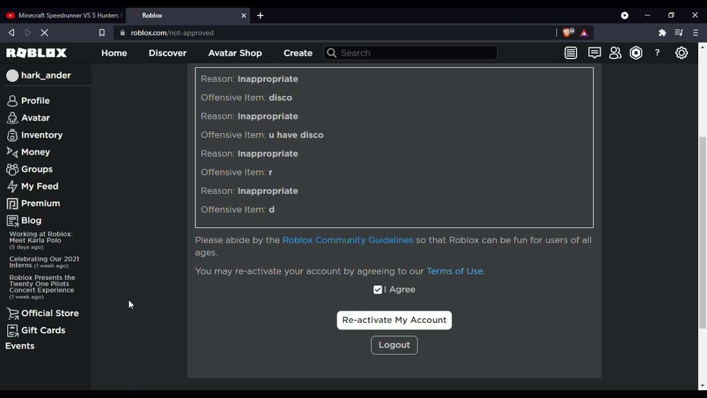Image resolution: width=707 pixels, height=398 pixels.
Task: Click the My Feed lightning icon
Action: tap(12, 187)
